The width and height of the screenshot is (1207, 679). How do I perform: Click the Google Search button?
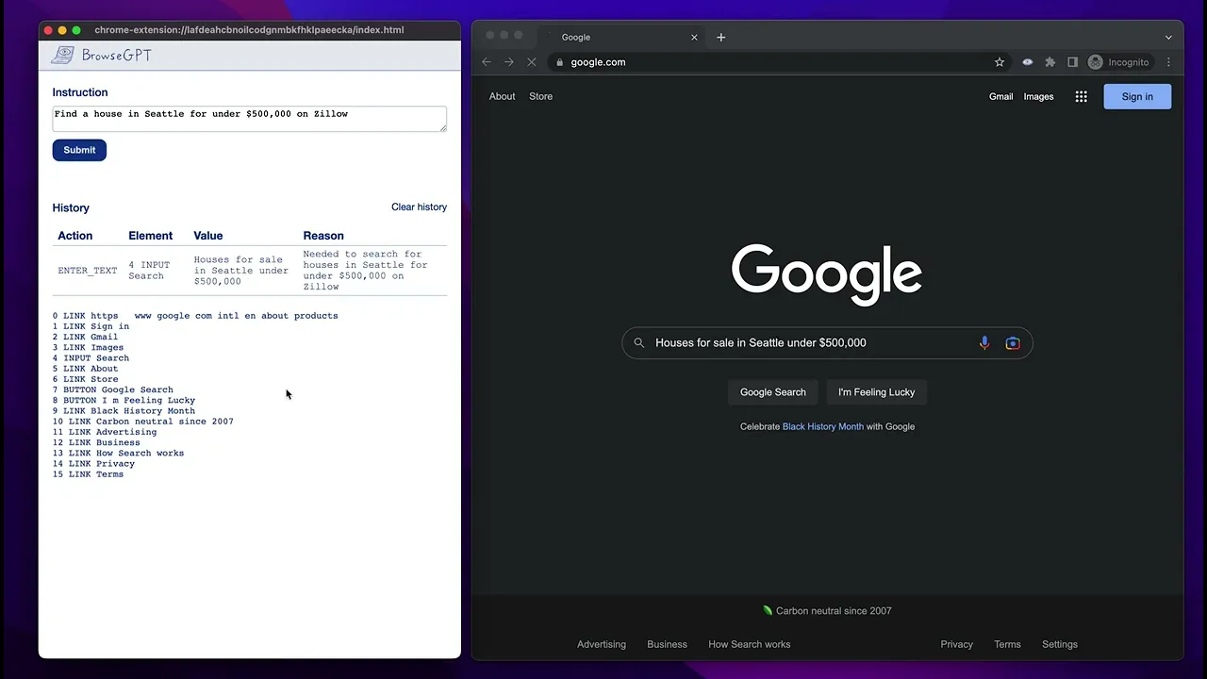(x=773, y=392)
